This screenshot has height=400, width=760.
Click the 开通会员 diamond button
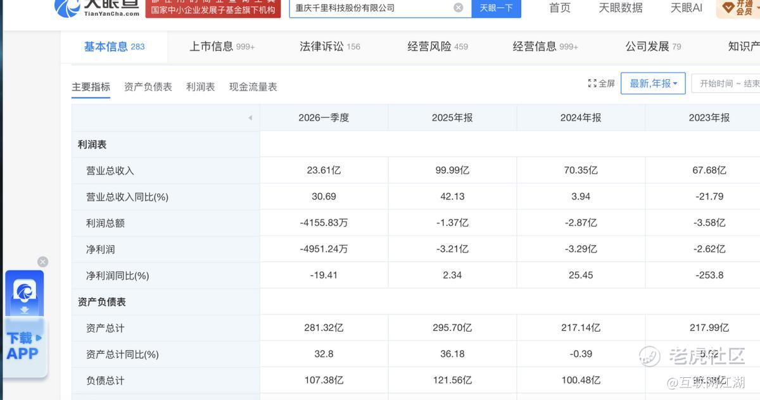(x=738, y=8)
